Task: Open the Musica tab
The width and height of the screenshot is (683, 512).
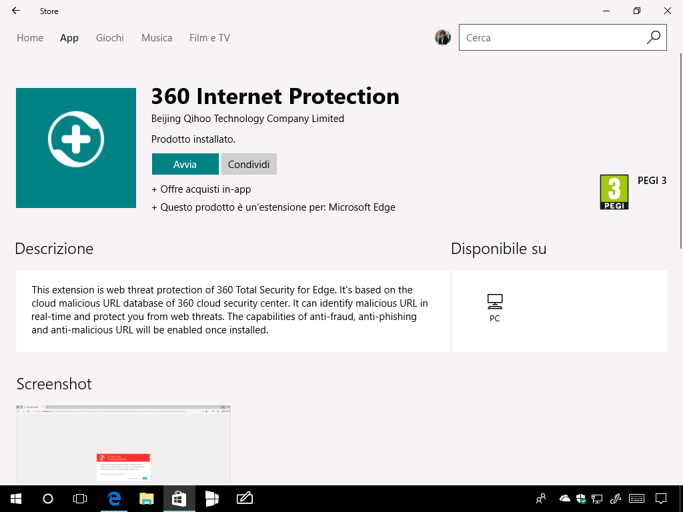Action: coord(157,38)
